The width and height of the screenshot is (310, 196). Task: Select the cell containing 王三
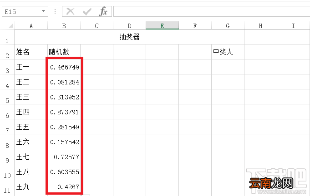click(31, 97)
